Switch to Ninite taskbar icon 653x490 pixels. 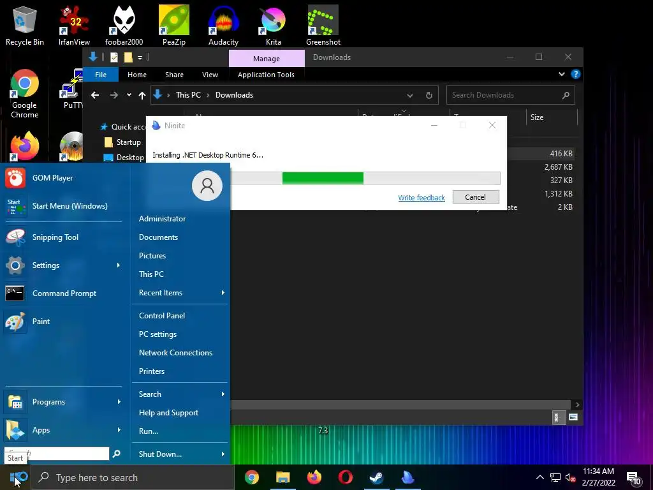[407, 477]
